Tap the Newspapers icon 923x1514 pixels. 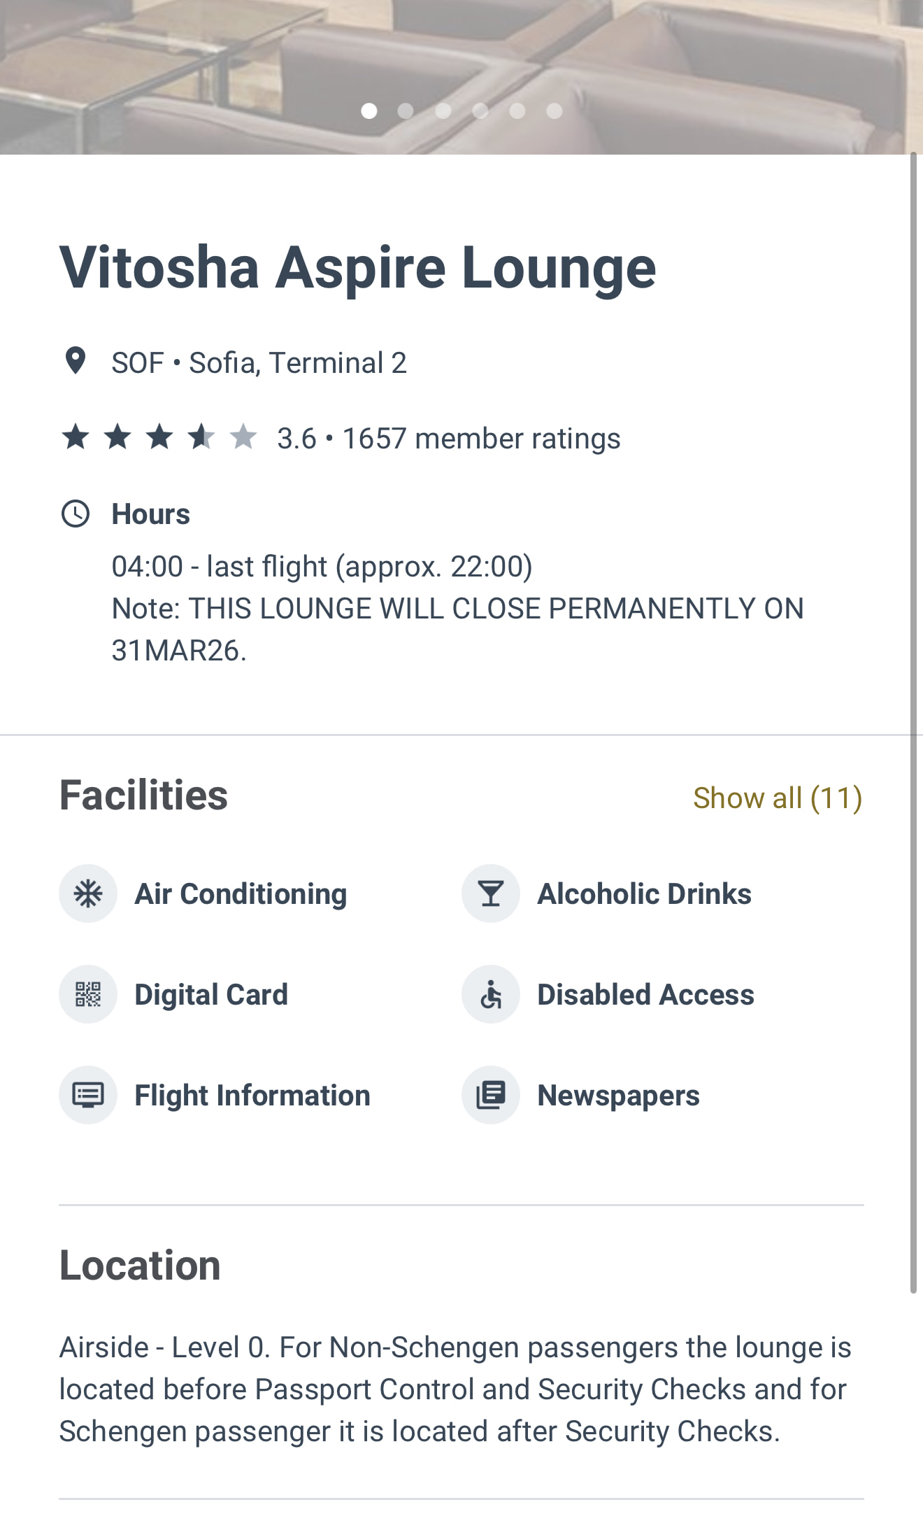coord(491,1095)
